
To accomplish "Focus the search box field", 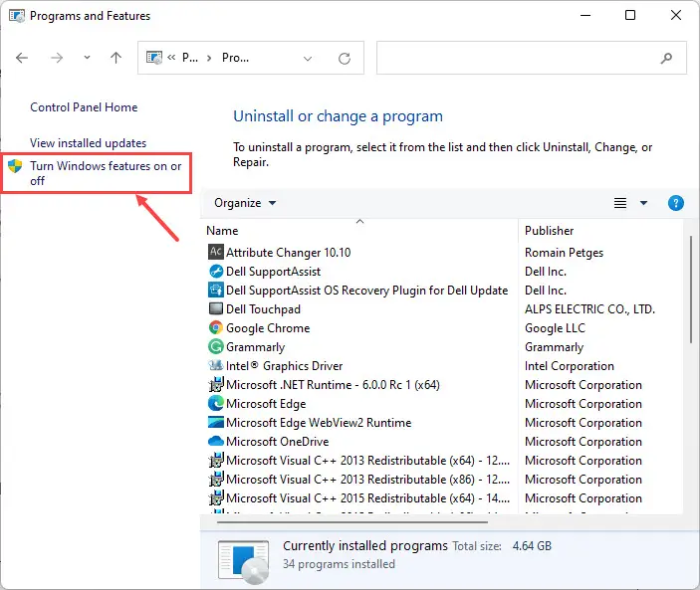I will (x=532, y=58).
